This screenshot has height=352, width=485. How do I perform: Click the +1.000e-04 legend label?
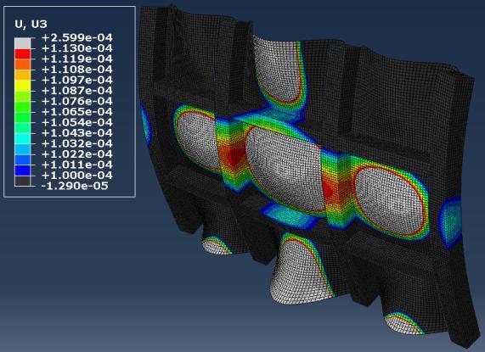[x=76, y=175]
